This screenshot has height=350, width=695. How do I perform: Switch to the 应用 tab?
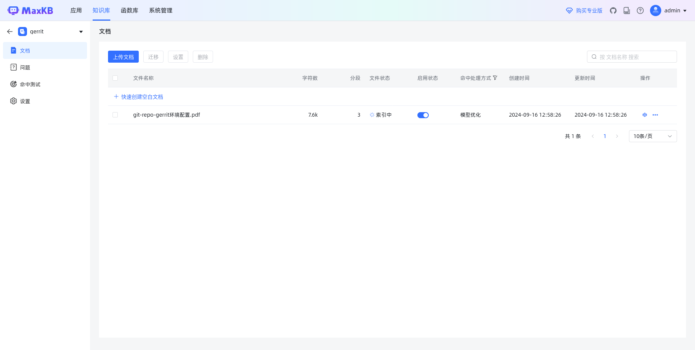[x=76, y=11]
